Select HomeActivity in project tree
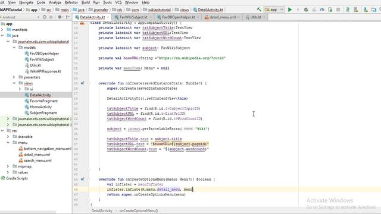The image size is (381, 214). coord(40,107)
